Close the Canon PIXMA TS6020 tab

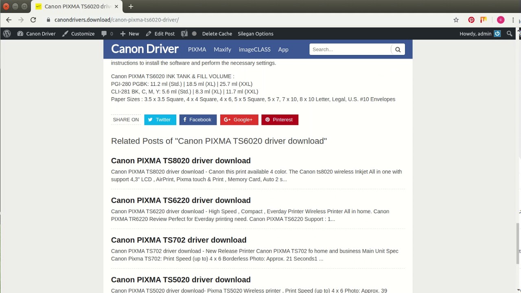116,7
